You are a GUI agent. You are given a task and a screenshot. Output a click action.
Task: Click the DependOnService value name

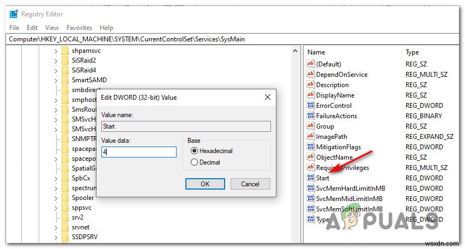tap(342, 75)
